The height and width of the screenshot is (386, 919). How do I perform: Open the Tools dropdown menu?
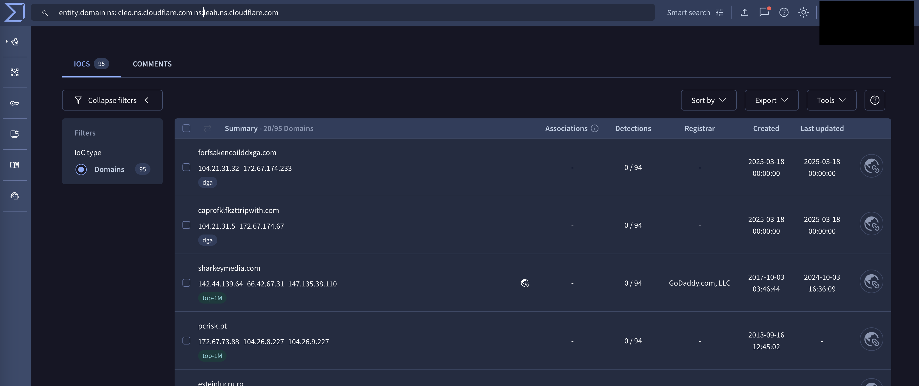pyautogui.click(x=831, y=100)
